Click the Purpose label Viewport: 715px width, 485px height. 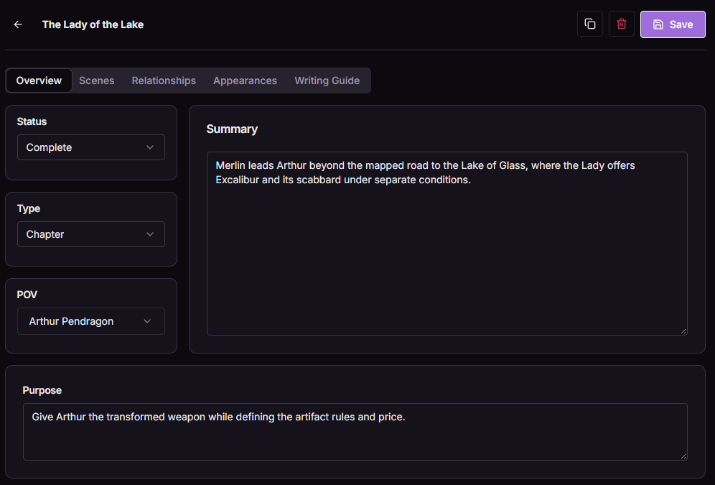42,391
